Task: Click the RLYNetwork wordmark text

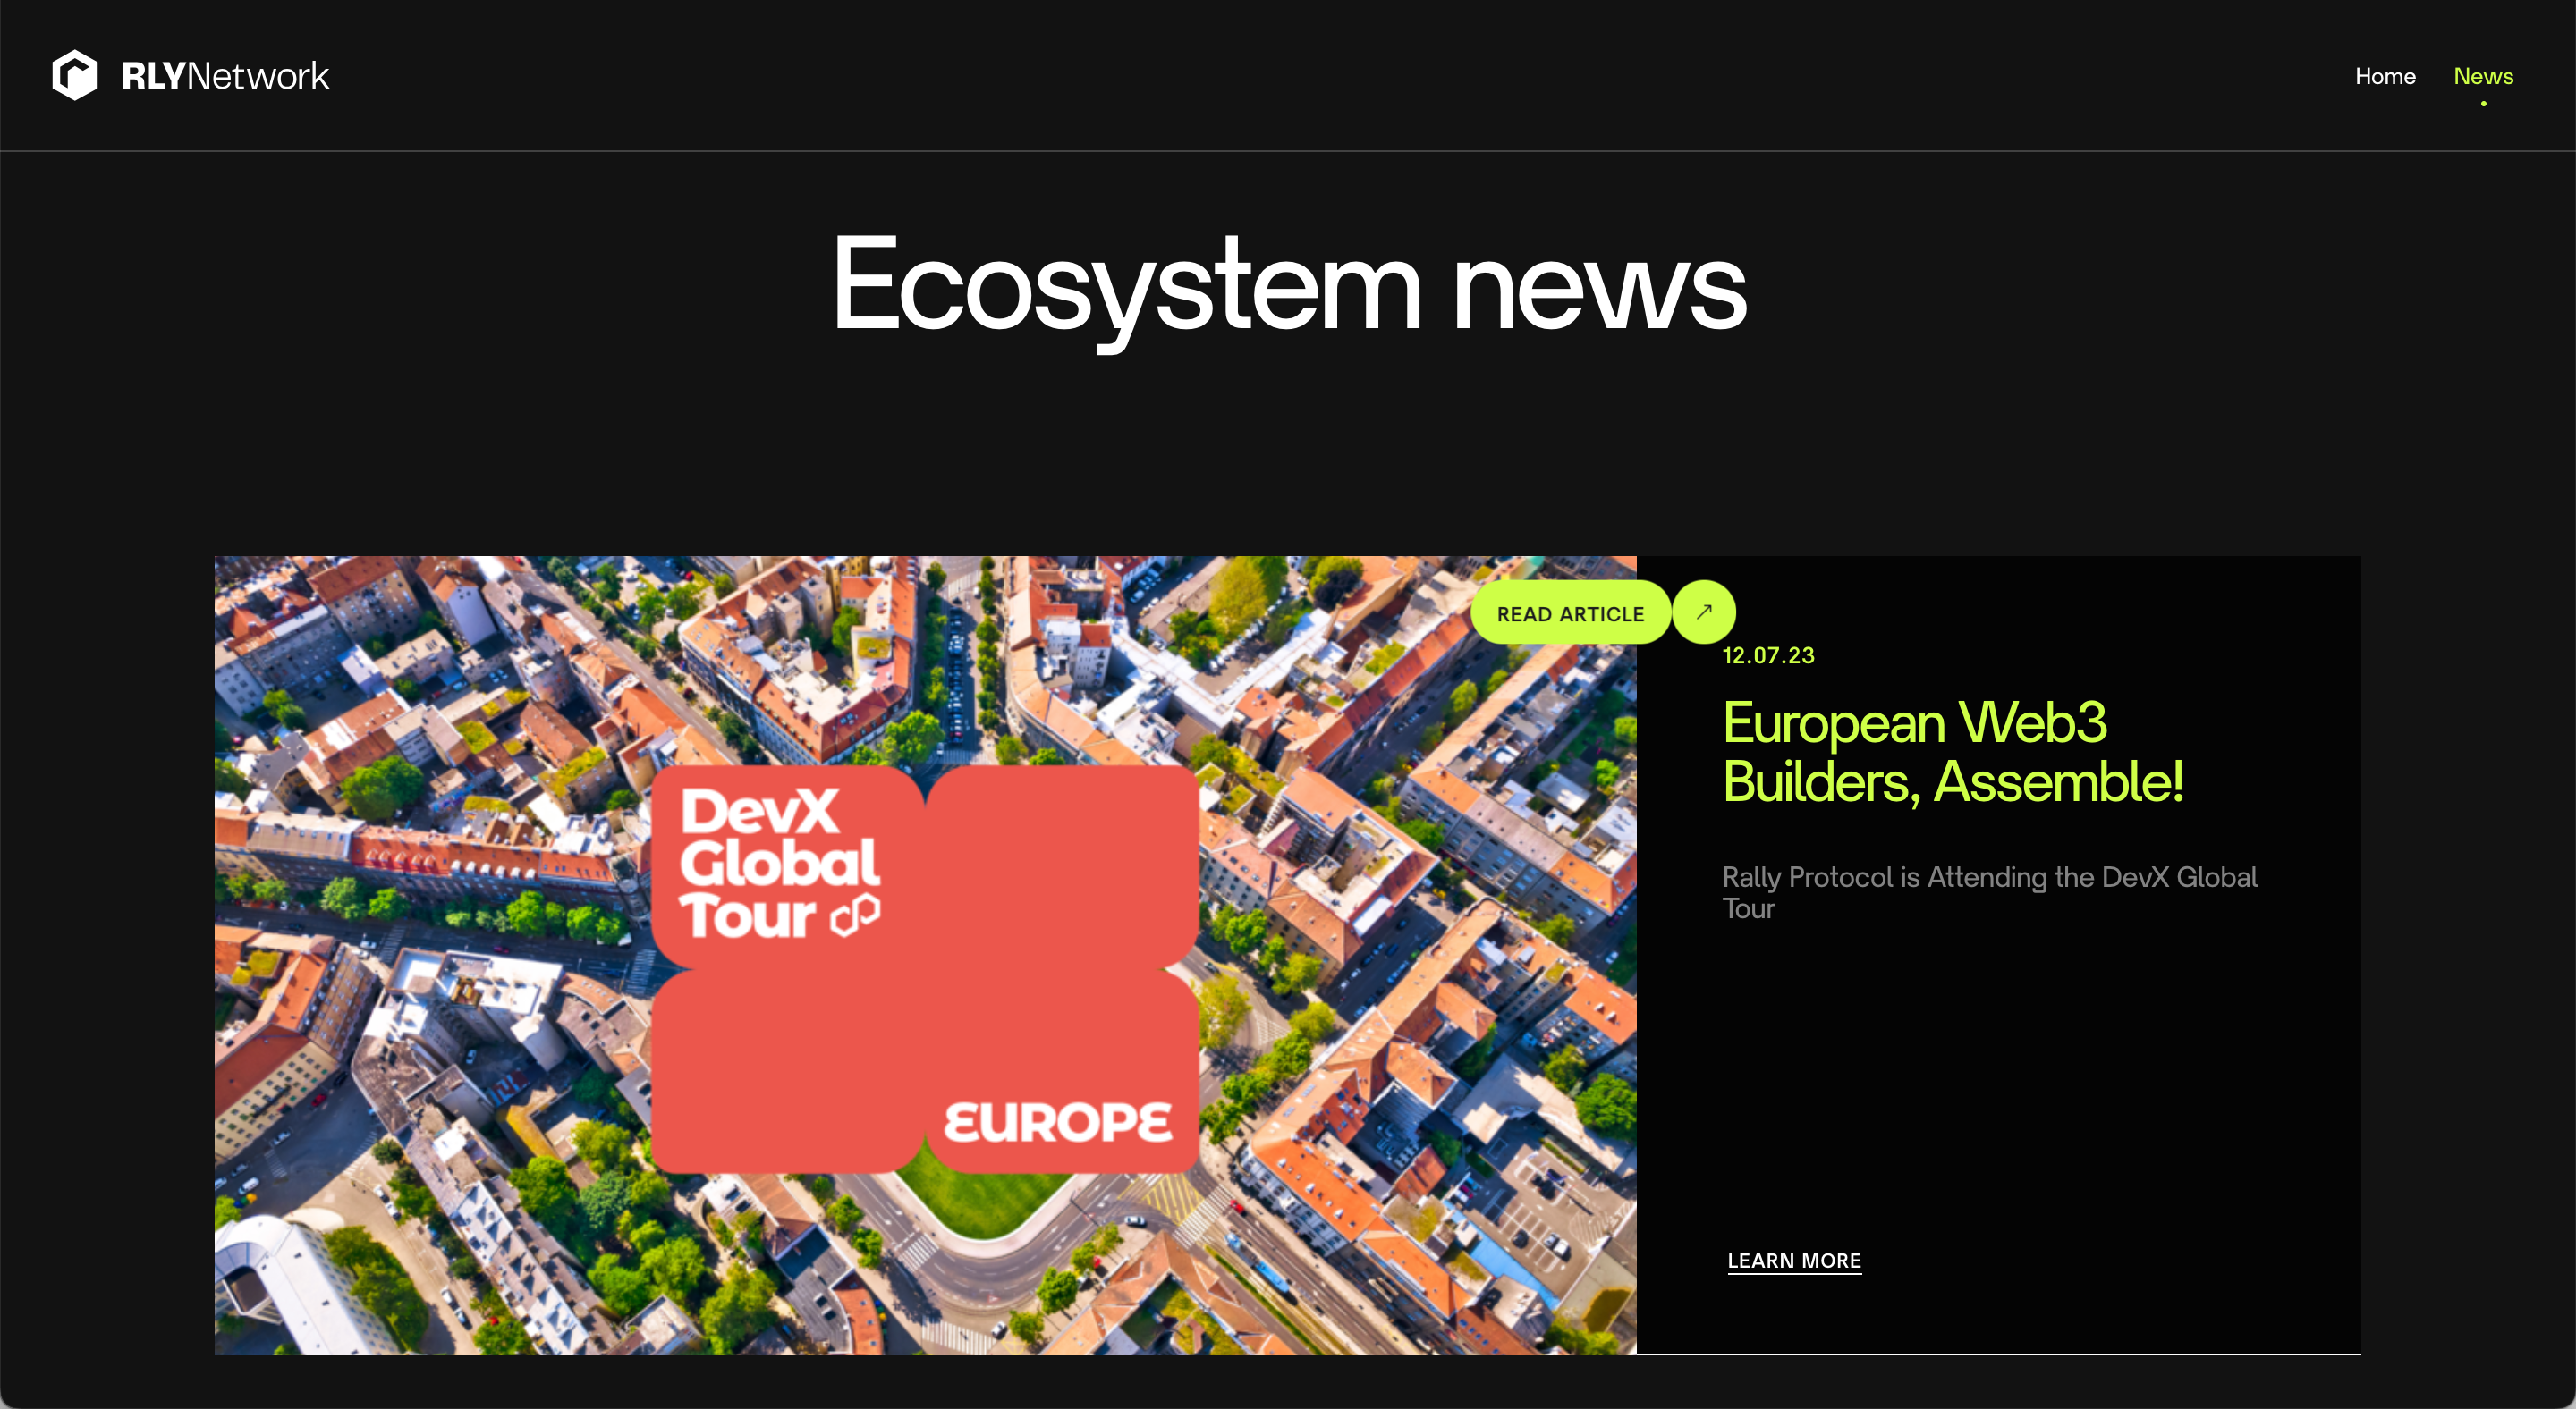Action: [x=225, y=76]
